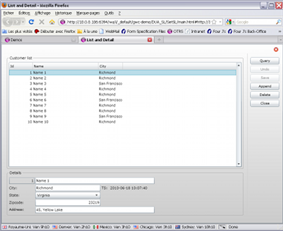The height and width of the screenshot is (231, 283).
Task: Select the Name 1 row
Action: click(123, 72)
